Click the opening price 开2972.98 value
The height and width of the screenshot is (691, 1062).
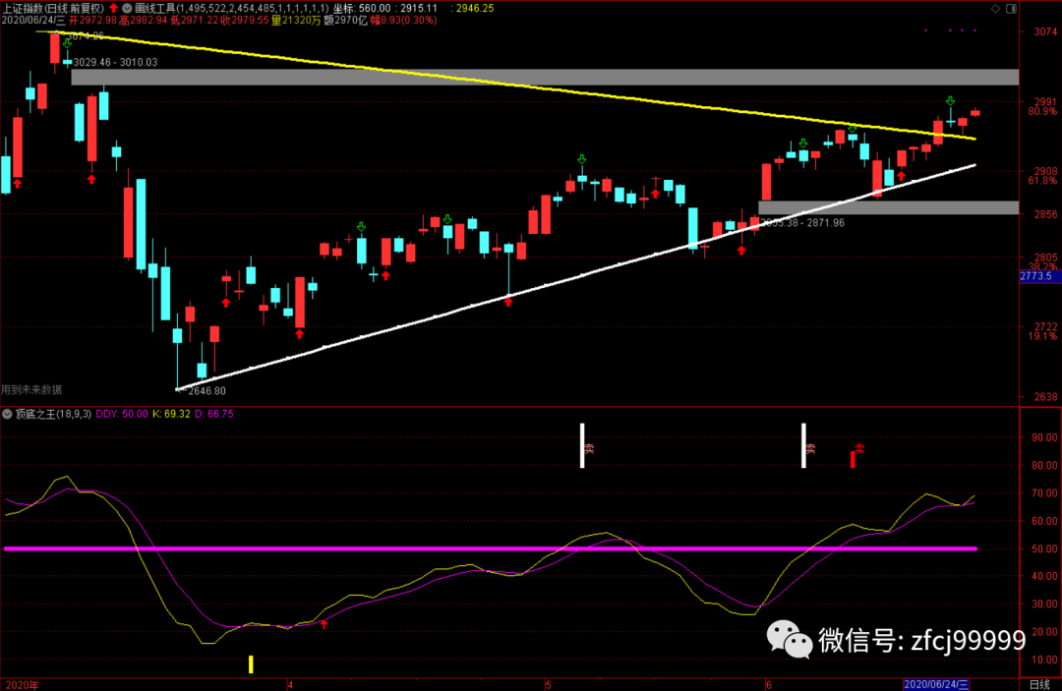92,21
